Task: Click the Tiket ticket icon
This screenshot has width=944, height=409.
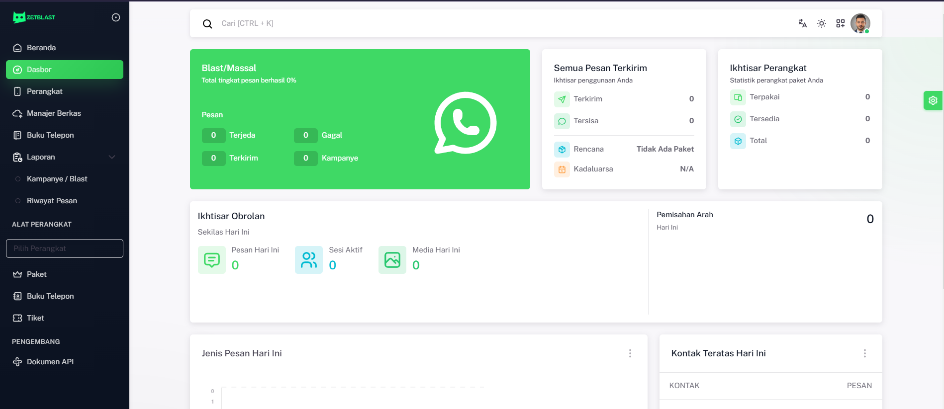Action: [x=17, y=318]
